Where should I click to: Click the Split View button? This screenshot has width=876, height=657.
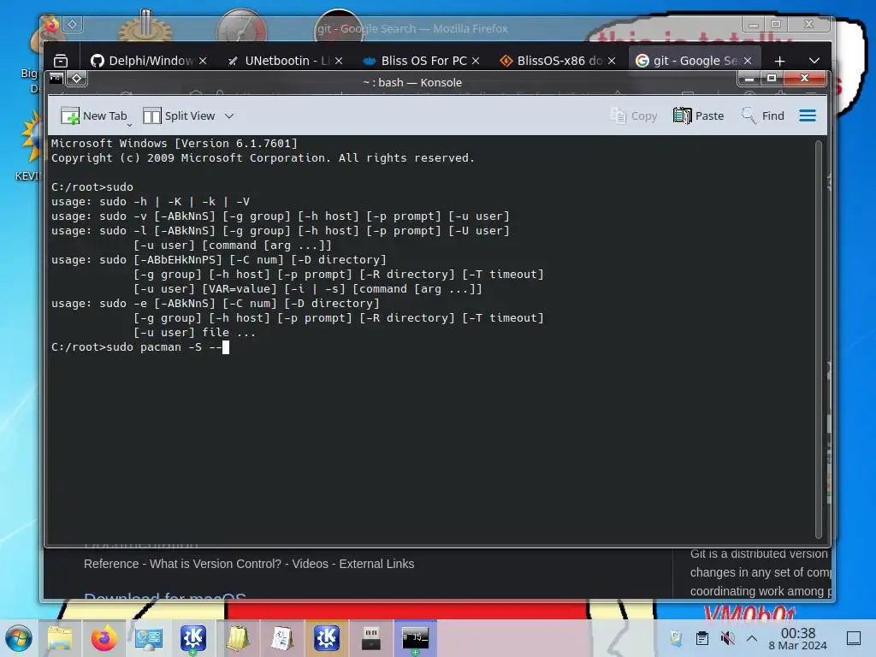pyautogui.click(x=179, y=115)
